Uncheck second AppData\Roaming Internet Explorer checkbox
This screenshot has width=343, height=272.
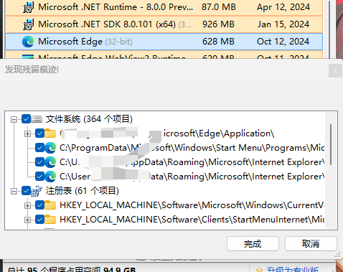(x=39, y=177)
